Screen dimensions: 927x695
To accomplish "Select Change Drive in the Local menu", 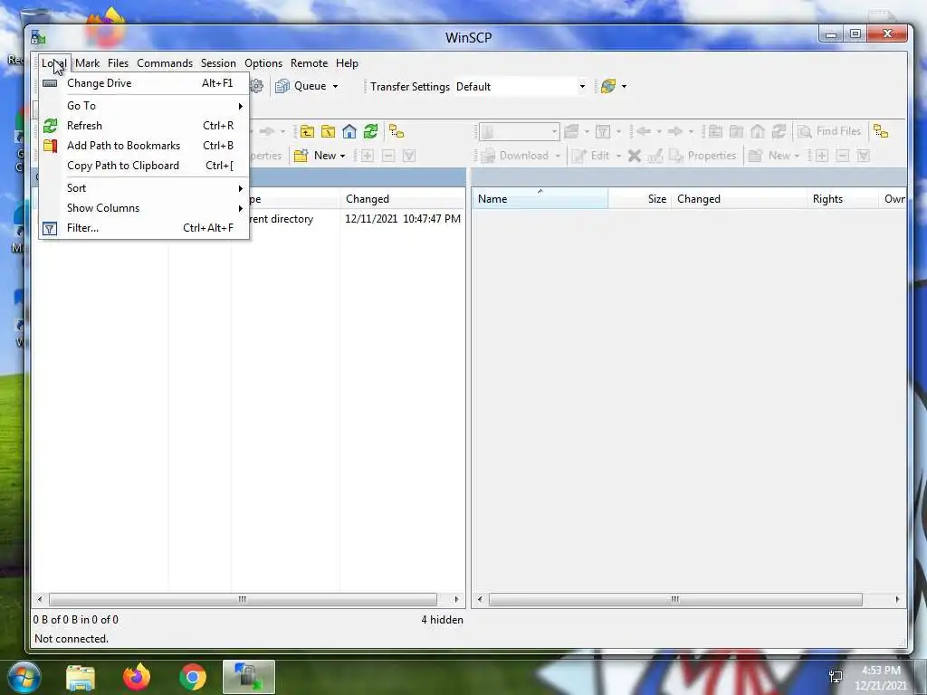I will pos(144,83).
